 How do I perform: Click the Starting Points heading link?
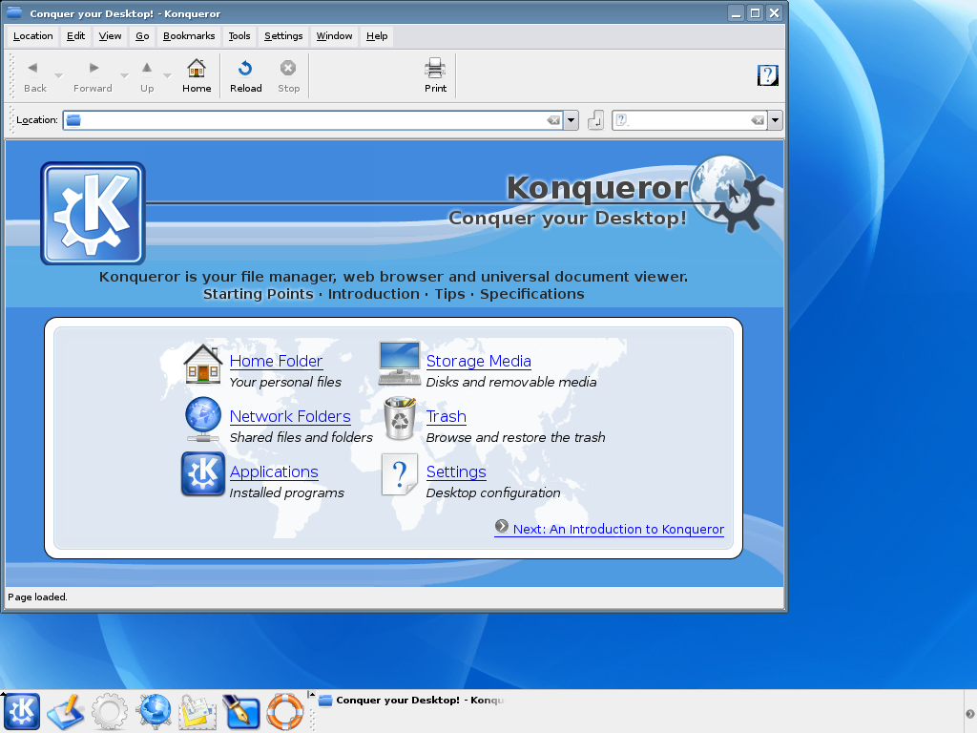click(x=258, y=294)
